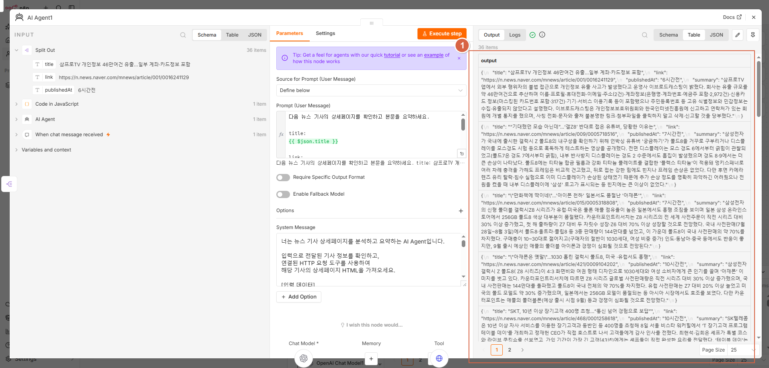
Task: Toggle Require Specific Output Format
Action: coord(283,178)
